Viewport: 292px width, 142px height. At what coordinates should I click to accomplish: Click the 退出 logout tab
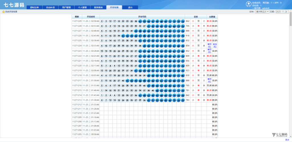pyautogui.click(x=130, y=7)
